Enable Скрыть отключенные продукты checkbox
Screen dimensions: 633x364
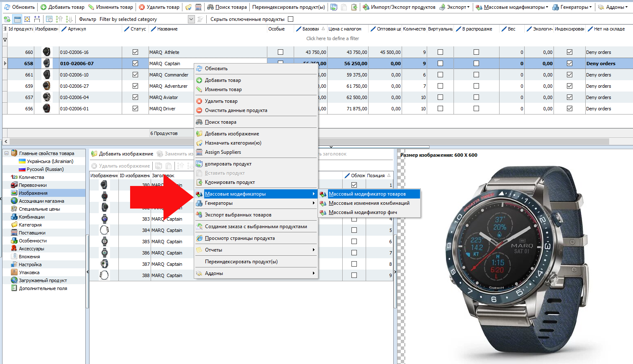[291, 19]
